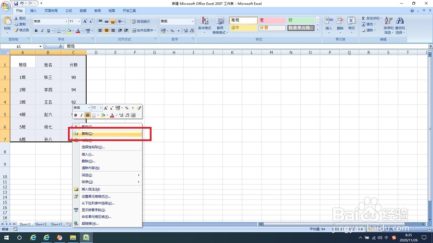
Task: Click Format Painter brush in mini toolbar
Action: click(139, 108)
